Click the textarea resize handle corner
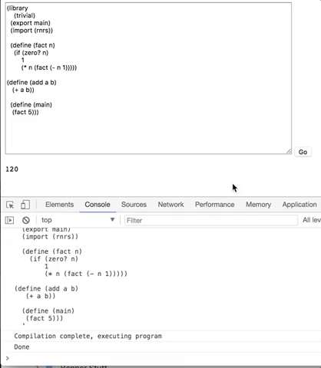Viewport: 321px width, 368px height. coord(289,151)
